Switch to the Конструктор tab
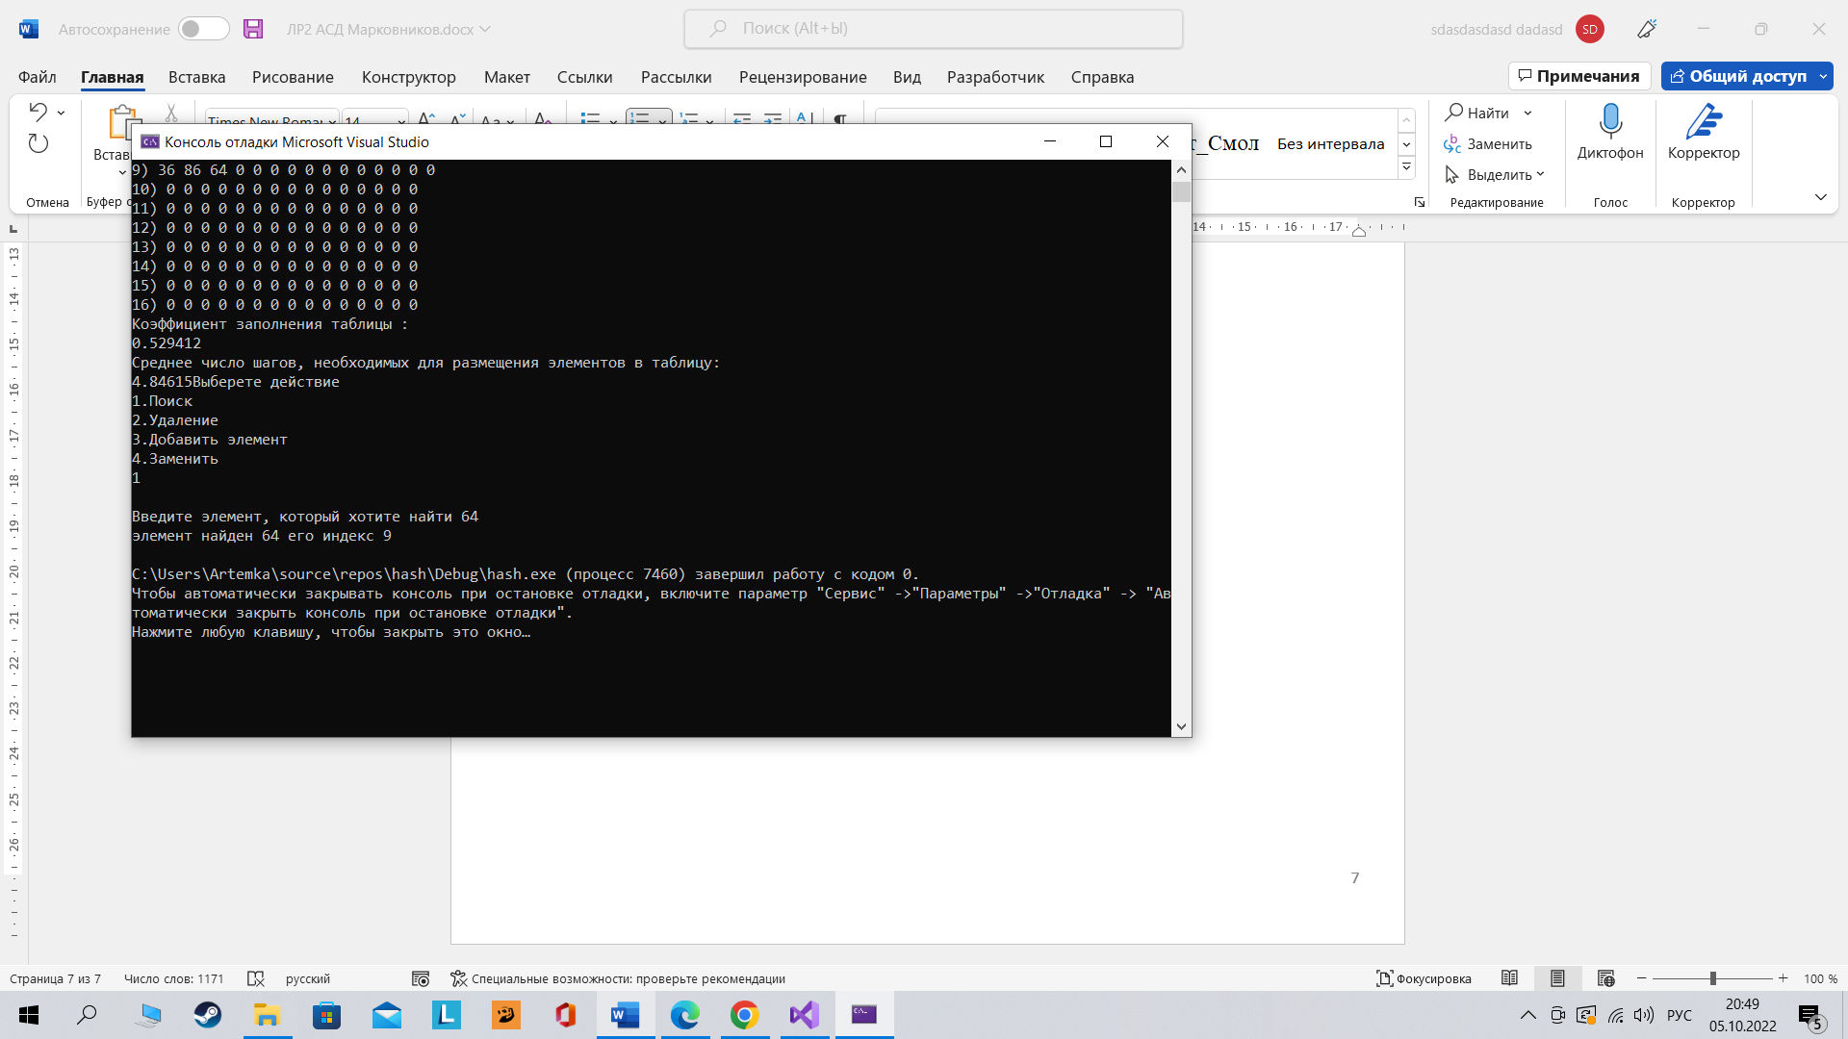1848x1039 pixels. click(408, 77)
